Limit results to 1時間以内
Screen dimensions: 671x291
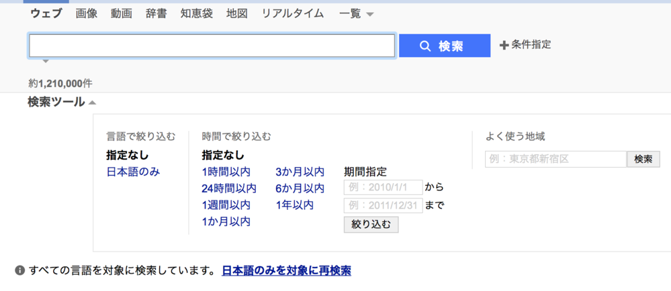pos(226,172)
